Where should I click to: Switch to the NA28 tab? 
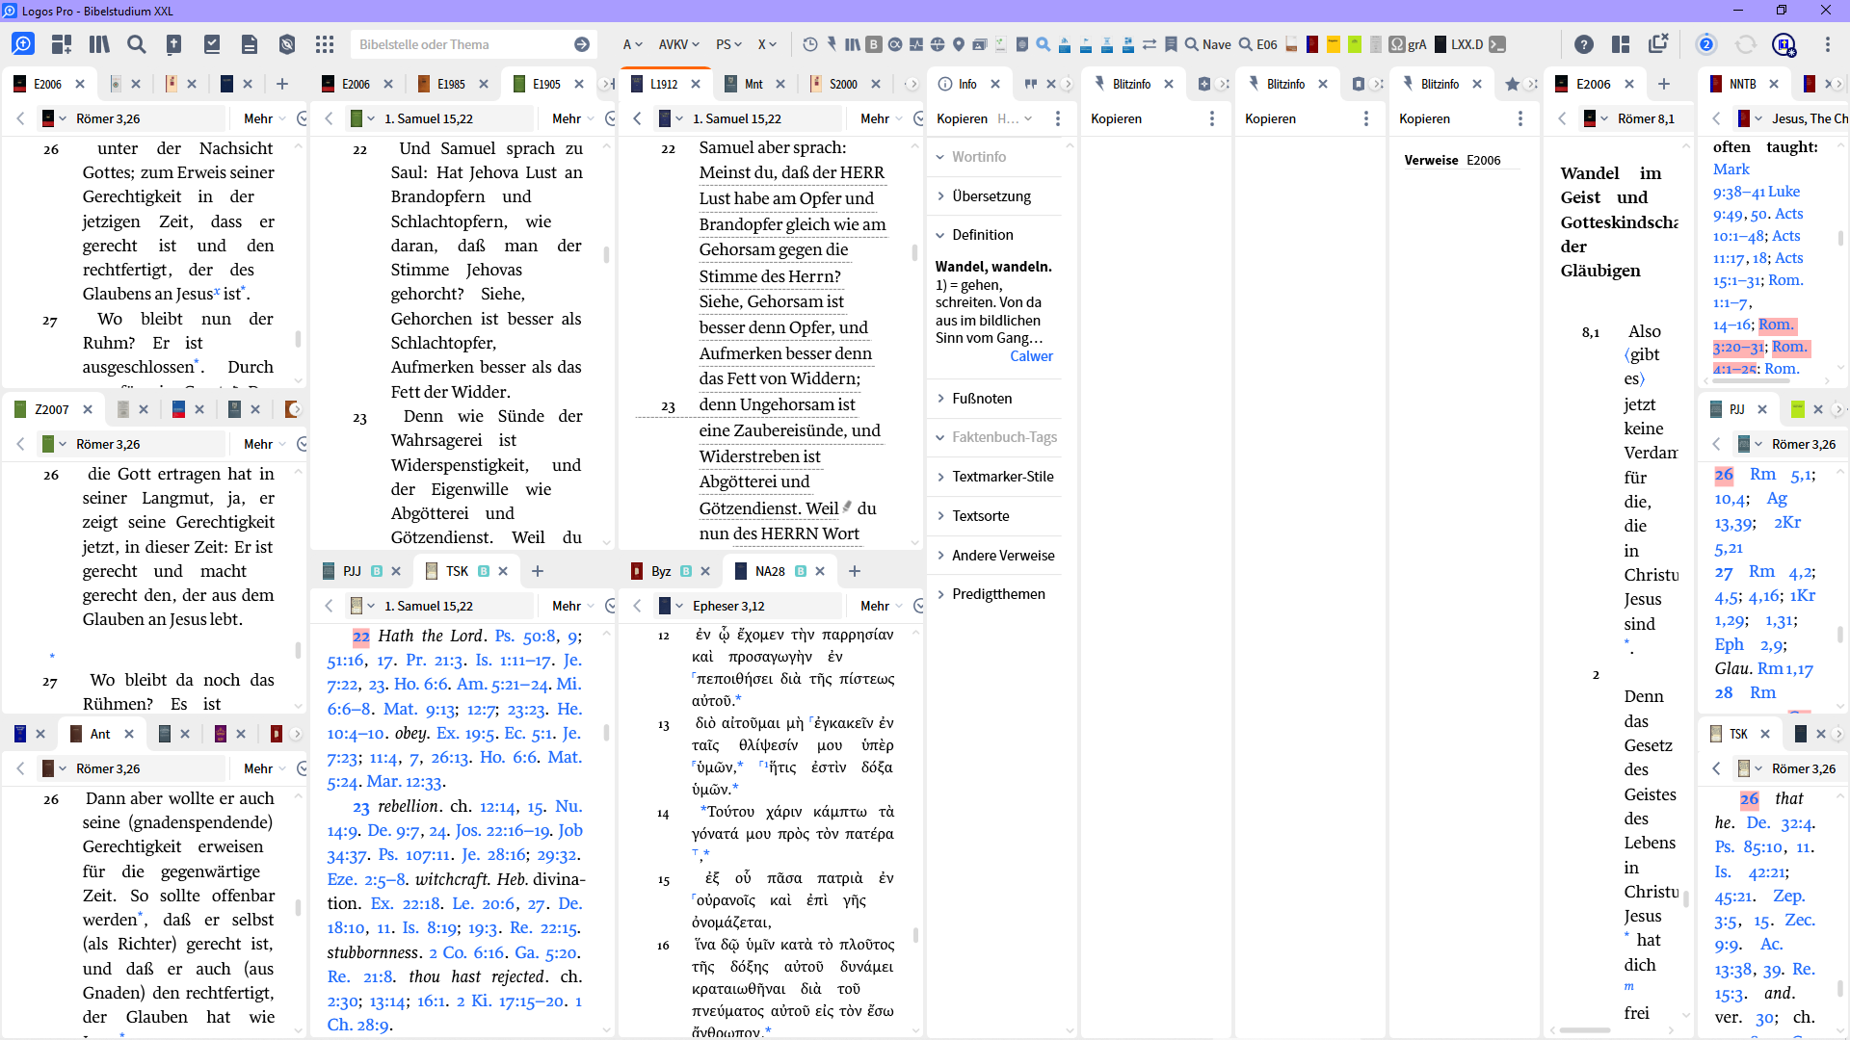[x=769, y=571]
